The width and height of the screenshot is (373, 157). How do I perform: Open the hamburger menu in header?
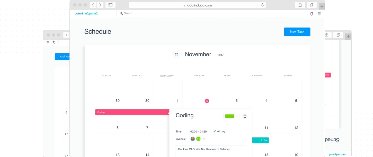tap(319, 14)
